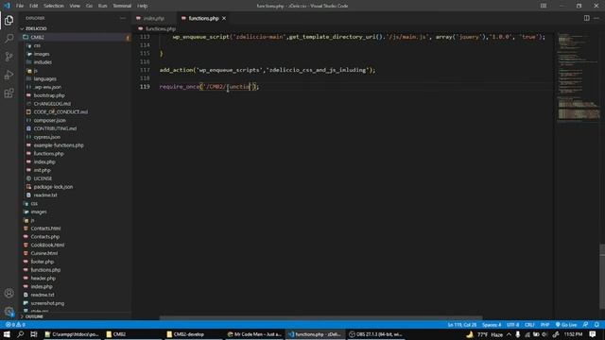Open the Extensions view
This screenshot has width=605, height=340.
(9, 93)
